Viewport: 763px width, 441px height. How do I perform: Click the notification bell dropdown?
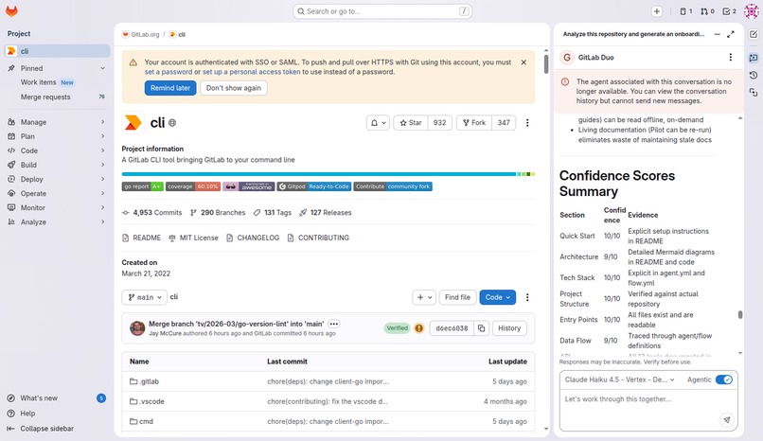pyautogui.click(x=378, y=122)
